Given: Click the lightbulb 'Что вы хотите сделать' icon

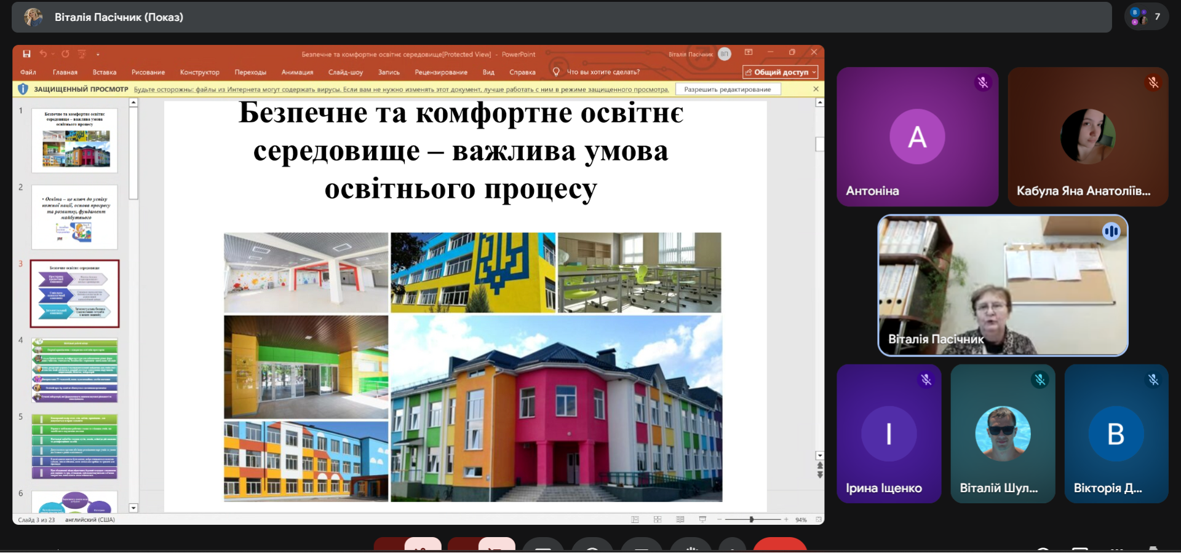Looking at the screenshot, I should (x=556, y=72).
